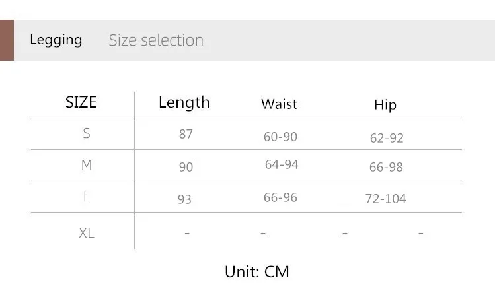Switch to the Size selection tab
Screen dimensions: 495x301
[156, 40]
